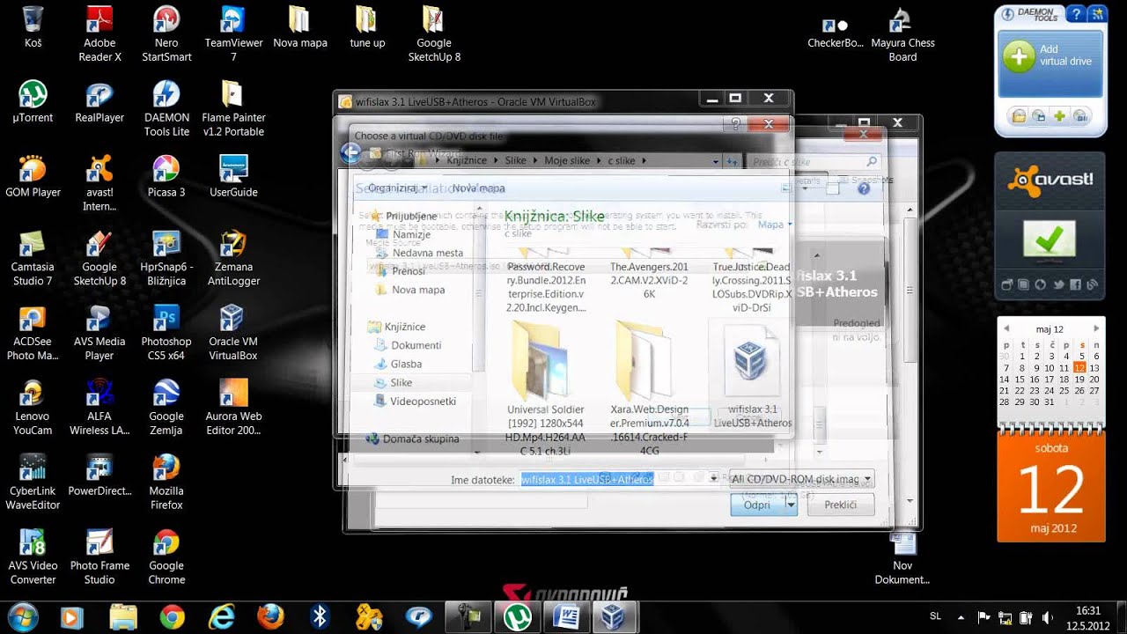The width and height of the screenshot is (1127, 634).
Task: Select the wifislax 3.1 LiveUSB+Atheros file
Action: click(751, 376)
